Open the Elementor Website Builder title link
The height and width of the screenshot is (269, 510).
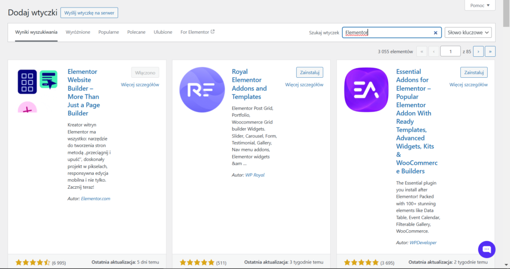(x=84, y=92)
